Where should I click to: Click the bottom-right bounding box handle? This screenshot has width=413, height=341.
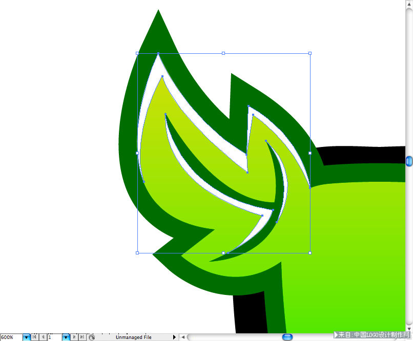click(x=310, y=253)
